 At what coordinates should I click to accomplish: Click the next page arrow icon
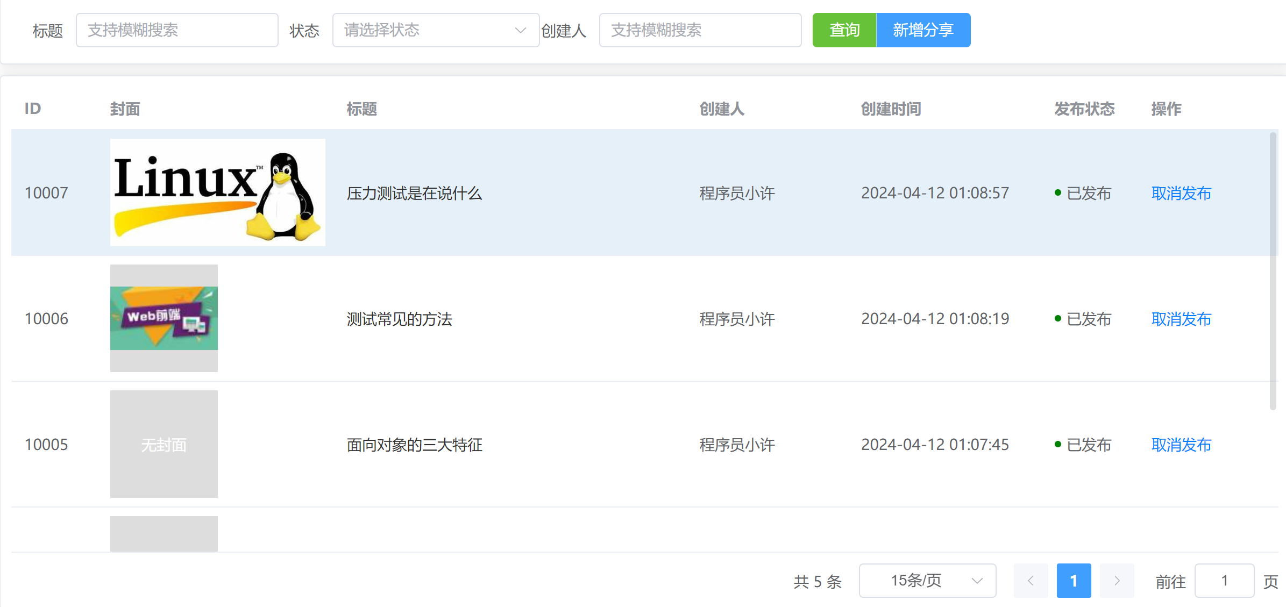point(1117,581)
